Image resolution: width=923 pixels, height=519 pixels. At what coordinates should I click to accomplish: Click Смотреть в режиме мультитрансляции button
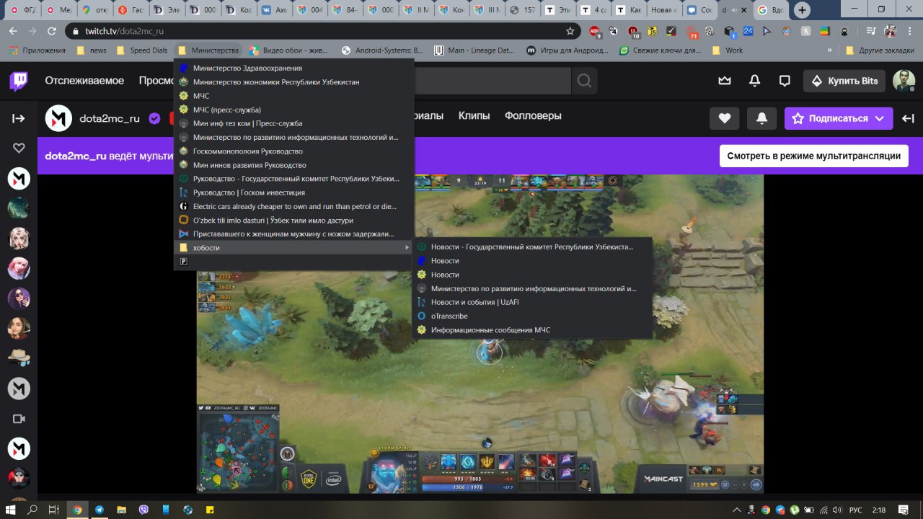[813, 156]
